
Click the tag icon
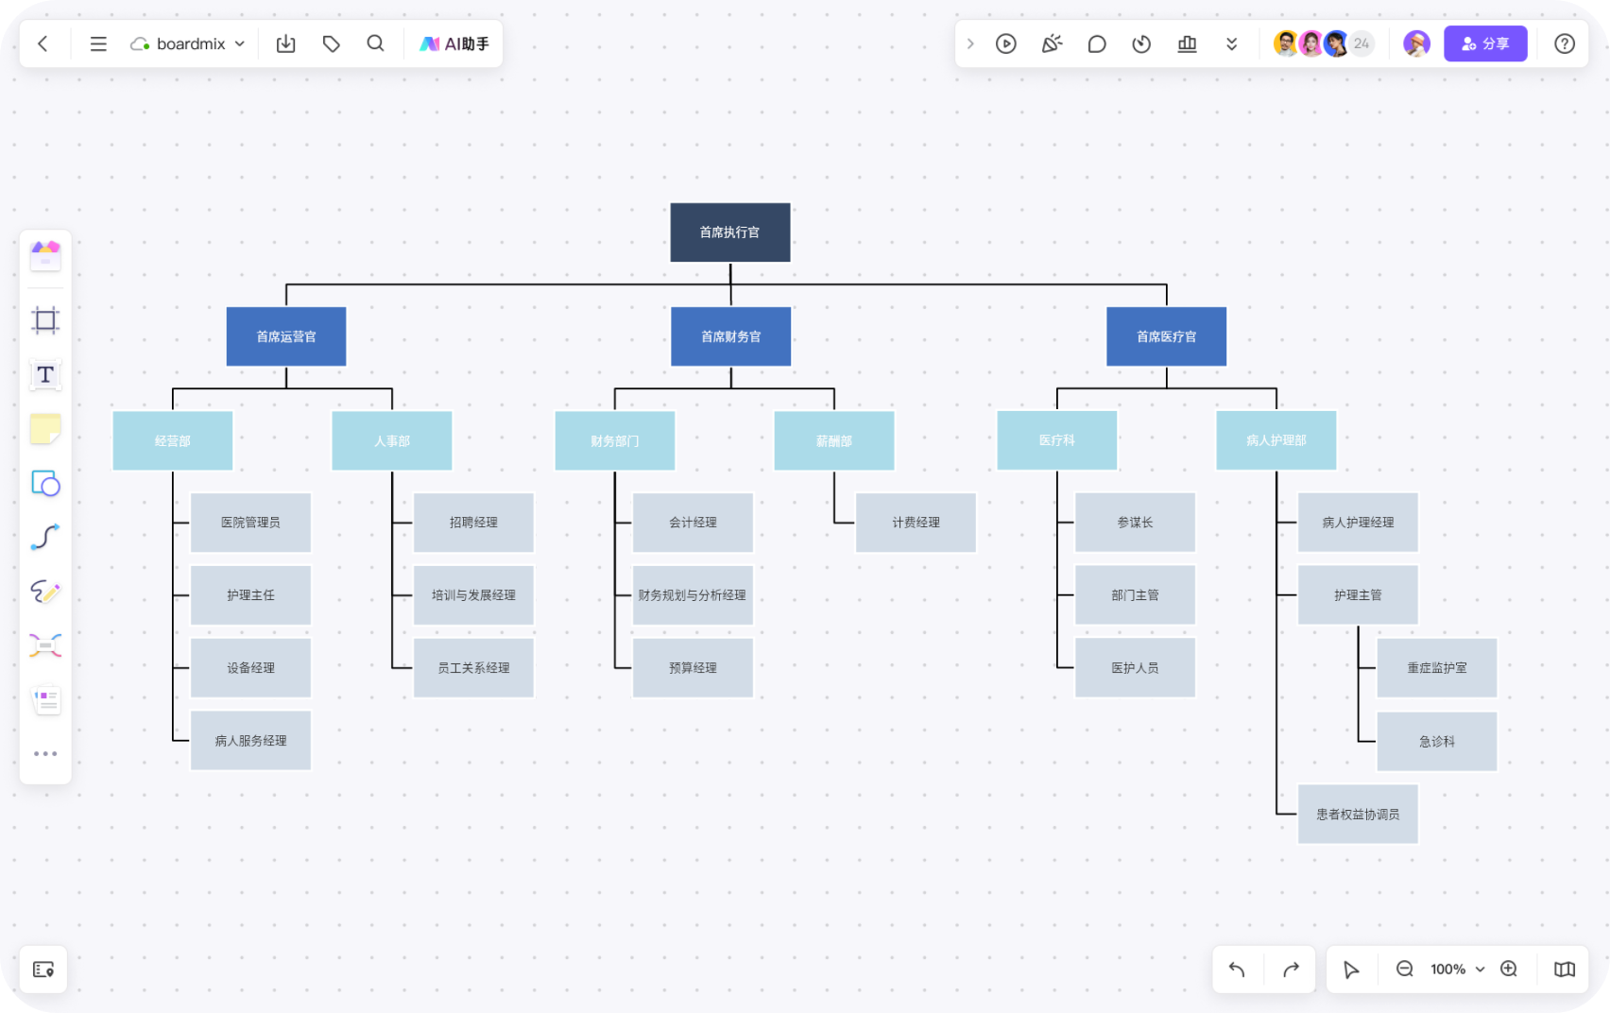point(331,43)
